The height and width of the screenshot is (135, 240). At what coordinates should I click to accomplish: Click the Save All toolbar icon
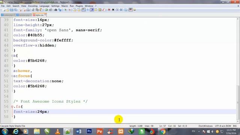16,10
